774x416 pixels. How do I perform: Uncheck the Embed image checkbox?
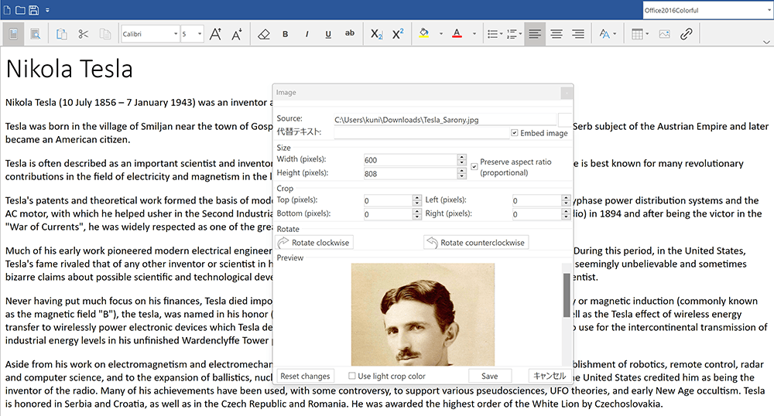click(x=515, y=133)
